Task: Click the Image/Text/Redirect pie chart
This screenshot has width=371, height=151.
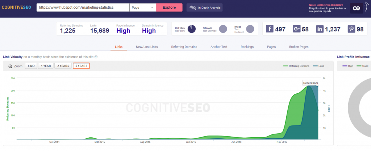Action: 250,29
